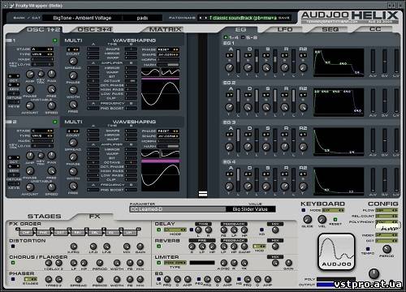Click the EG 1 envelope graph display

[x=339, y=62]
